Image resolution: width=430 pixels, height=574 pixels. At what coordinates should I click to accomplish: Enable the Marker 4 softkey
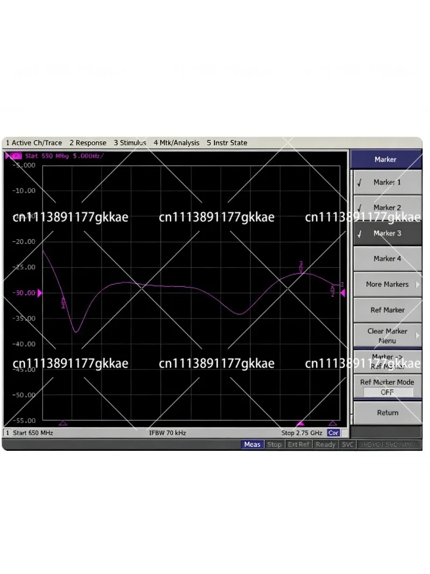387,259
